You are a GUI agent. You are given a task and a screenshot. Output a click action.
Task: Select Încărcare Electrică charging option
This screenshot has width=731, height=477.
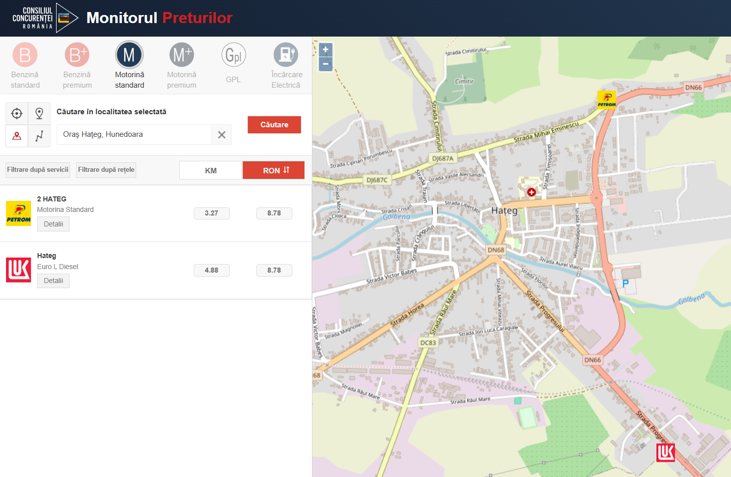click(286, 55)
